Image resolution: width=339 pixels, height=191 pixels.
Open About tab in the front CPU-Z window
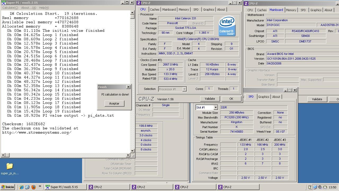(x=221, y=10)
